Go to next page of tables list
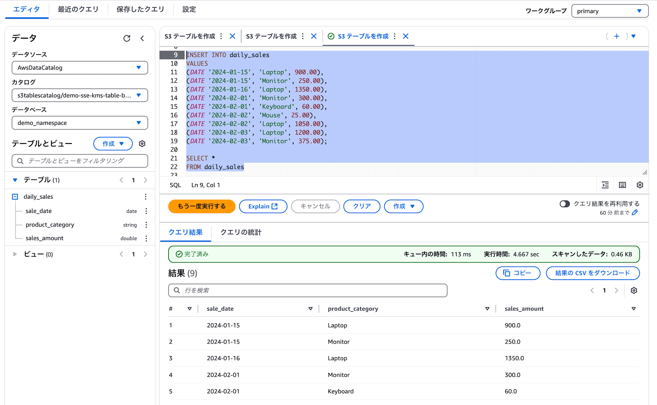This screenshot has height=405, width=657. tap(146, 180)
